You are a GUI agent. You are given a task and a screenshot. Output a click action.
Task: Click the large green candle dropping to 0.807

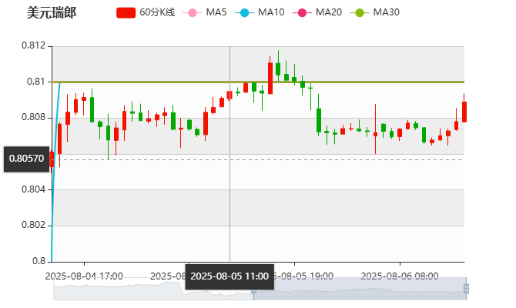319,120
